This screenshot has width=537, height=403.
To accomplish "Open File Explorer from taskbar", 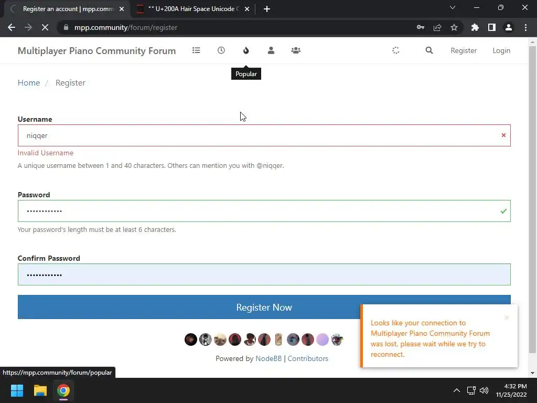I will [x=40, y=390].
